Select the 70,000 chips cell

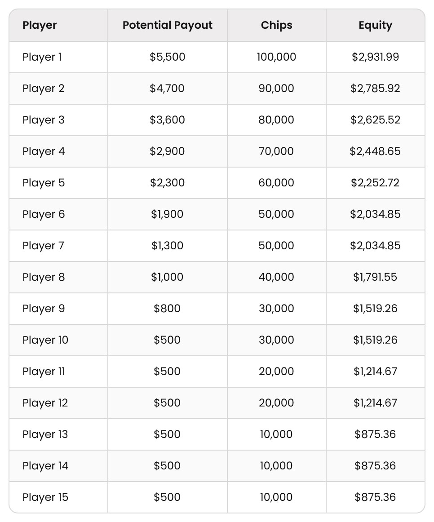pyautogui.click(x=276, y=151)
